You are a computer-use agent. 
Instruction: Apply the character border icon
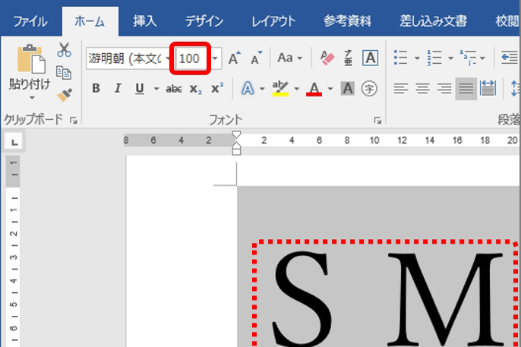[370, 58]
